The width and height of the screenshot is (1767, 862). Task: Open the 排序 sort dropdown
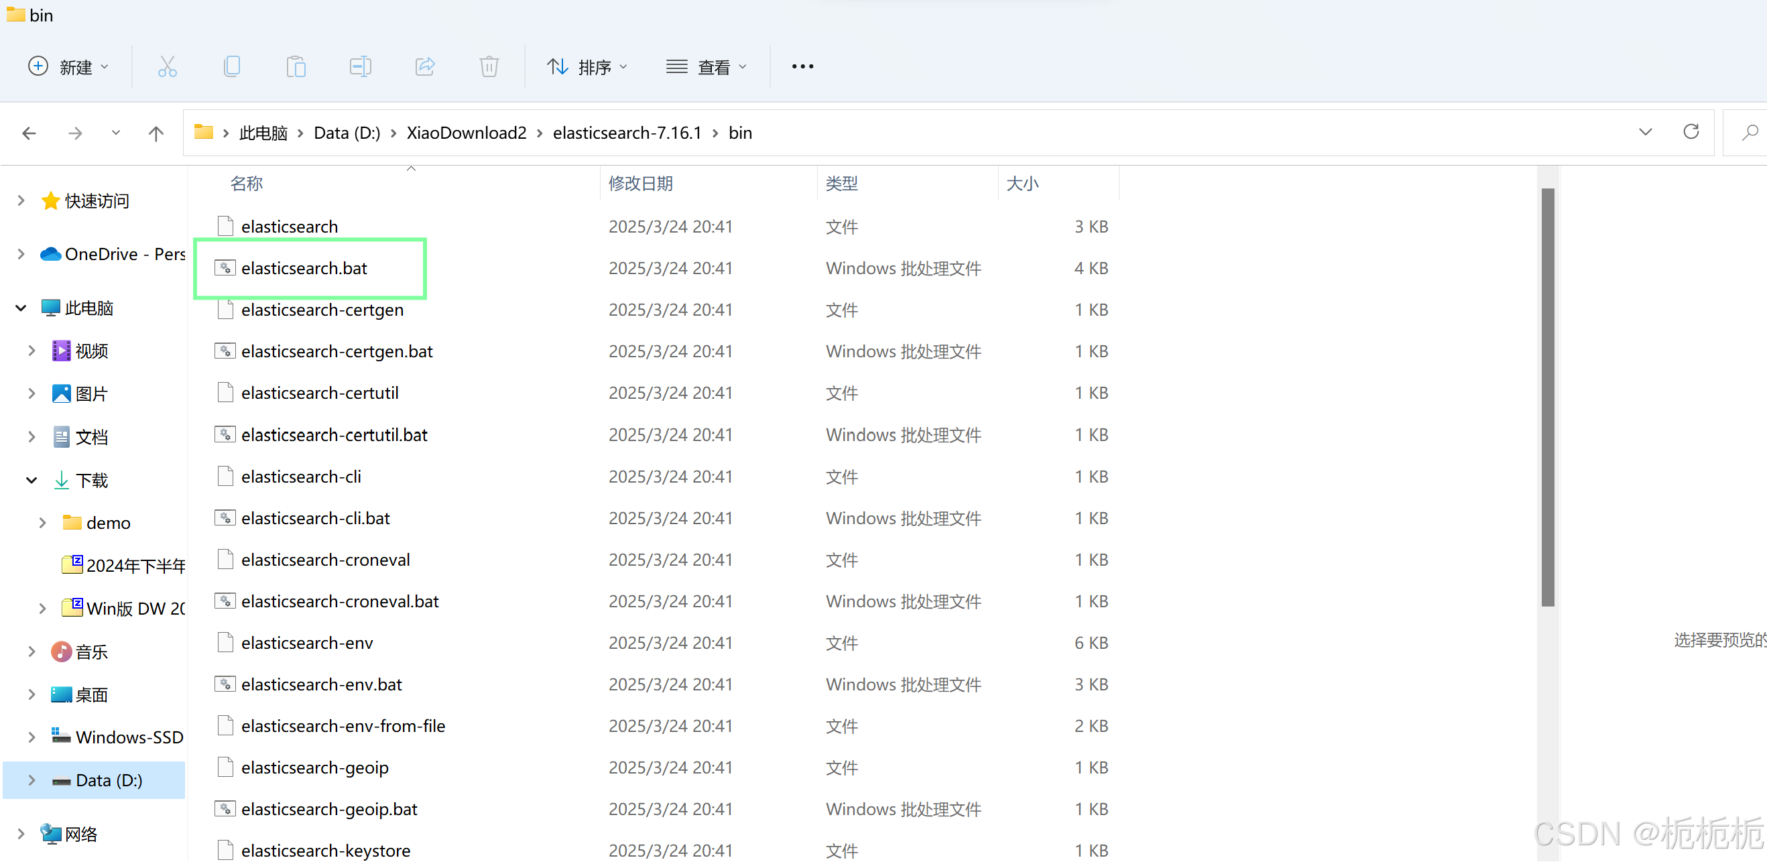(588, 66)
